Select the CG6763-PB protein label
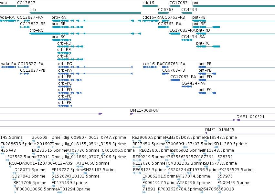275x194 pixels. (174, 70)
